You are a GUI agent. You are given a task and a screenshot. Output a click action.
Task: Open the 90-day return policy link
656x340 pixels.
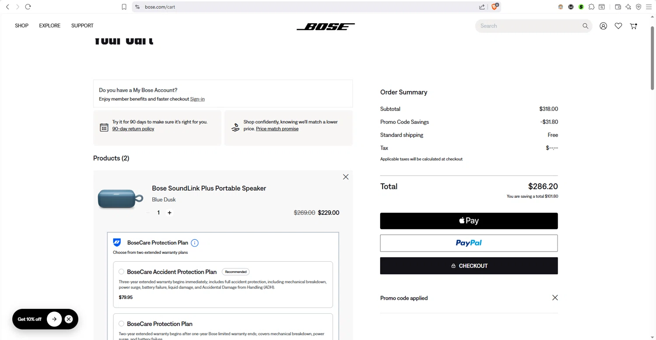(x=133, y=129)
